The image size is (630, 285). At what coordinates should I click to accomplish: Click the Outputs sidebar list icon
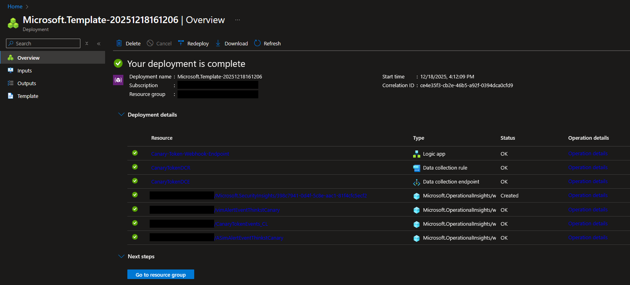pos(11,83)
